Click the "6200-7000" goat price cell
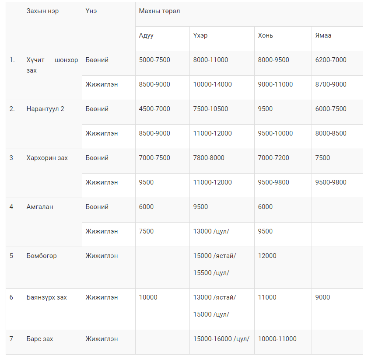Screen dimensions: 368x359 point(330,60)
